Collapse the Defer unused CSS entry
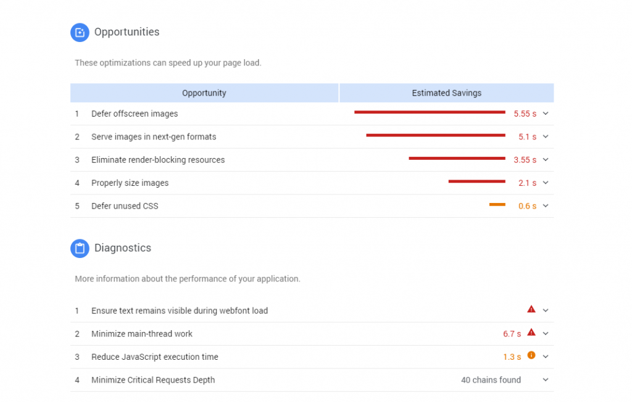The height and width of the screenshot is (403, 632). point(545,206)
